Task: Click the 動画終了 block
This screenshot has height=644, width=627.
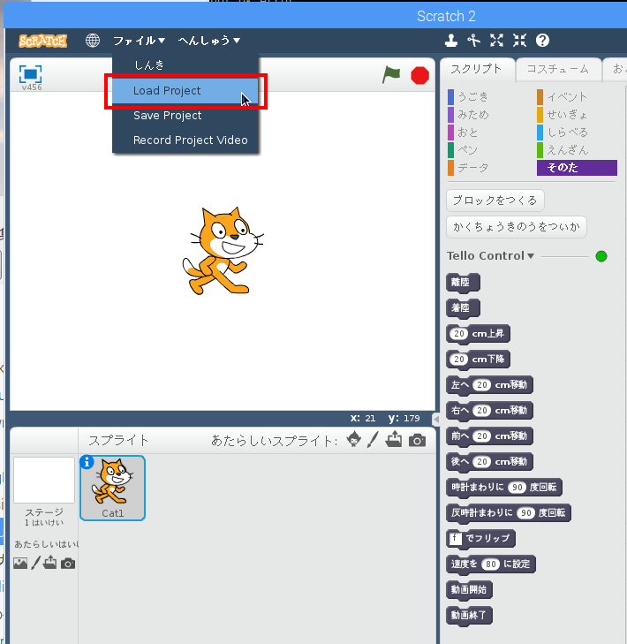Action: 469,615
